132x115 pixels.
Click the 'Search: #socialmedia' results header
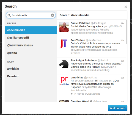point(75,15)
